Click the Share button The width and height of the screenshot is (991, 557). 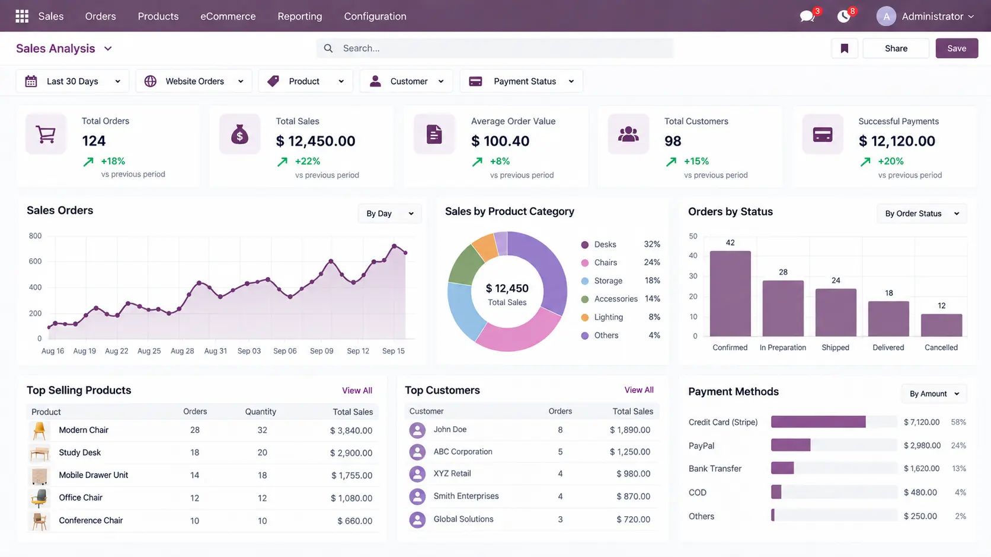[896, 49]
